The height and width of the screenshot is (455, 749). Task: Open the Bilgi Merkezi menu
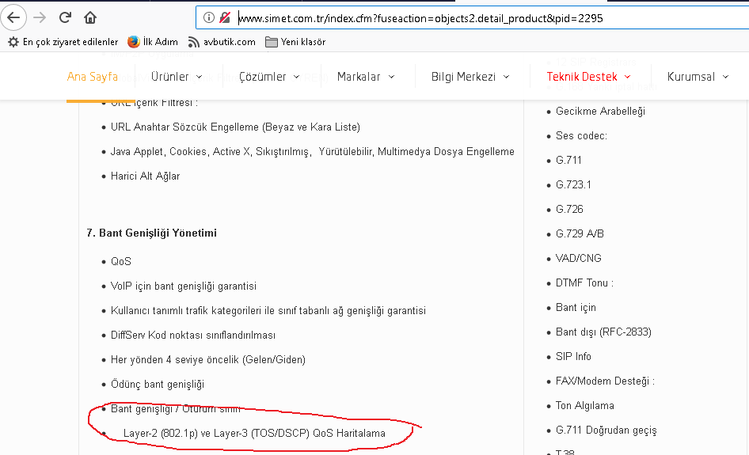[470, 77]
